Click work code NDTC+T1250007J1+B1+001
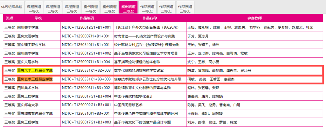 (x=86, y=36)
